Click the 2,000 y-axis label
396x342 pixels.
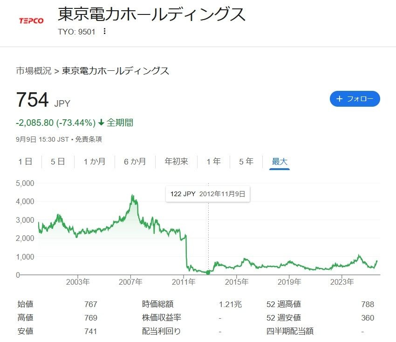click(25, 238)
